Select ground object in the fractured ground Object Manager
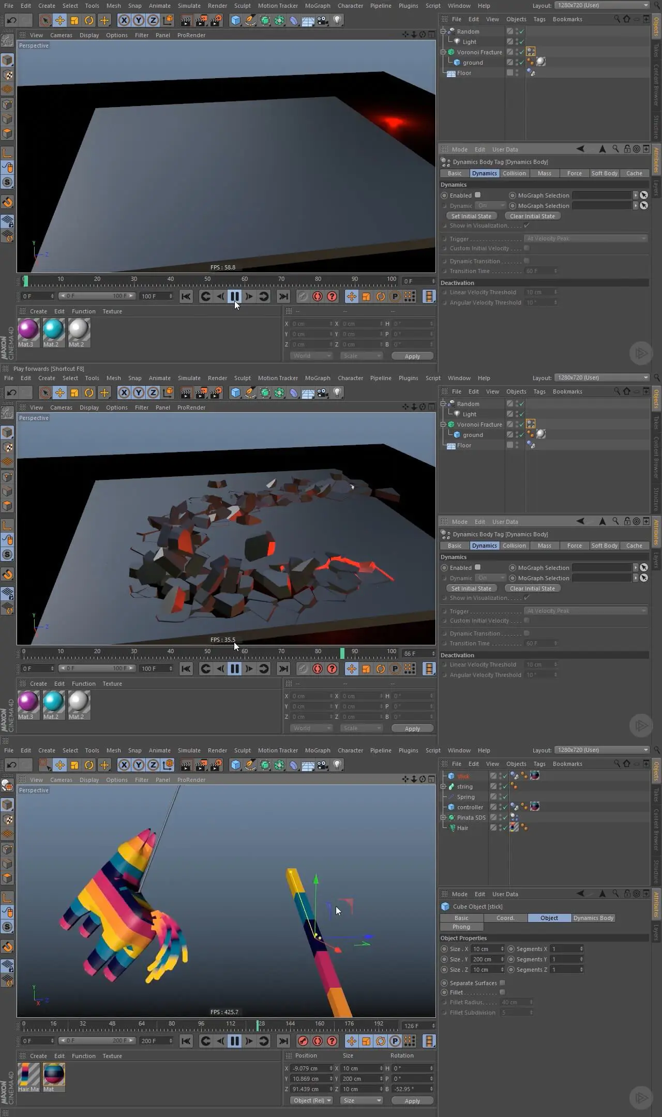This screenshot has height=1117, width=662. click(x=473, y=435)
